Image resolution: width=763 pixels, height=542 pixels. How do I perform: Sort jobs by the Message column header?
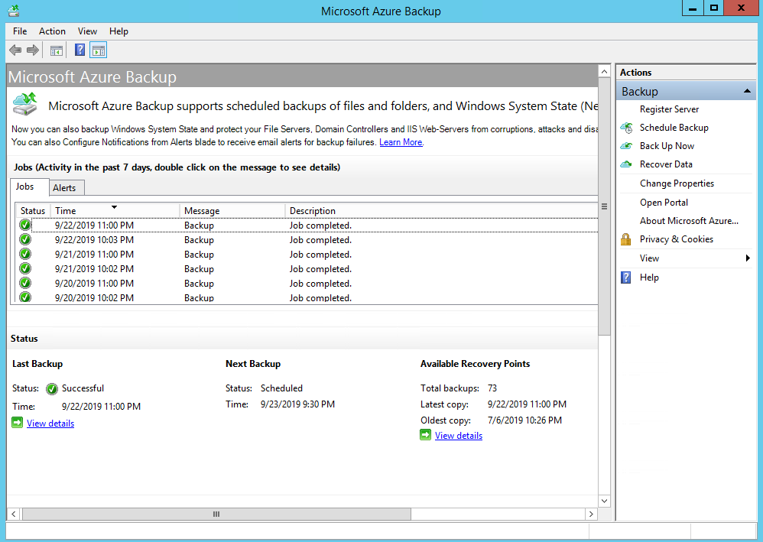tap(232, 211)
